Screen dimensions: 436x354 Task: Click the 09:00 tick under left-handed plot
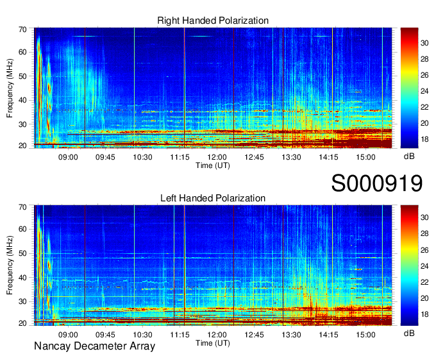[x=68, y=335]
